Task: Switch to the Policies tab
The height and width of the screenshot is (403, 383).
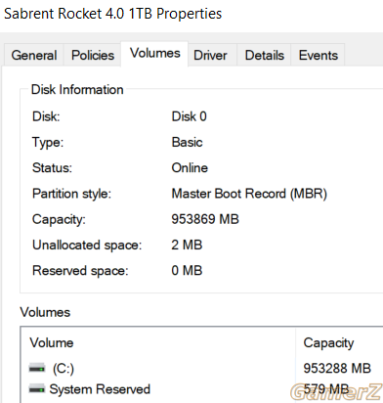Action: click(x=93, y=55)
